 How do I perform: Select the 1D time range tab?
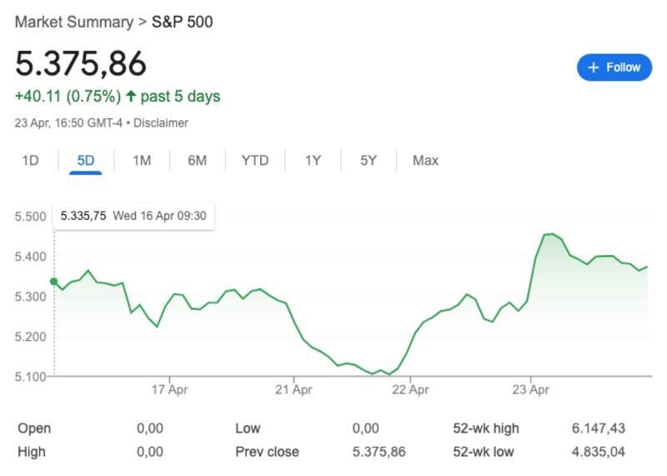click(x=30, y=160)
